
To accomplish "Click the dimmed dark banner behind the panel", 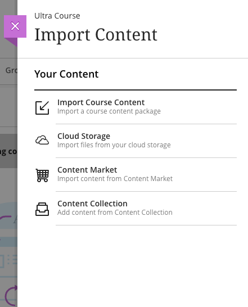I will pyautogui.click(x=8, y=151).
